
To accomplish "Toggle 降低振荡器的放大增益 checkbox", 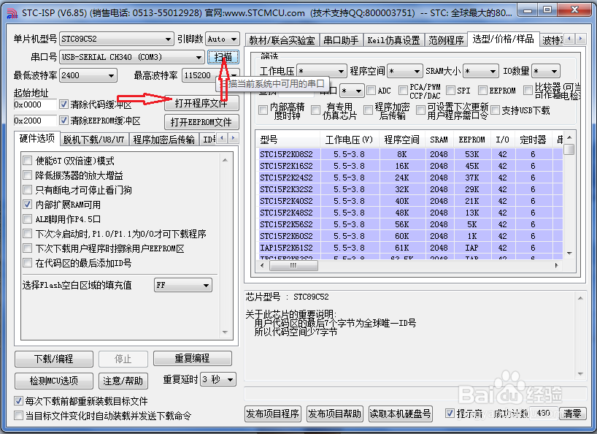I will 27,175.
